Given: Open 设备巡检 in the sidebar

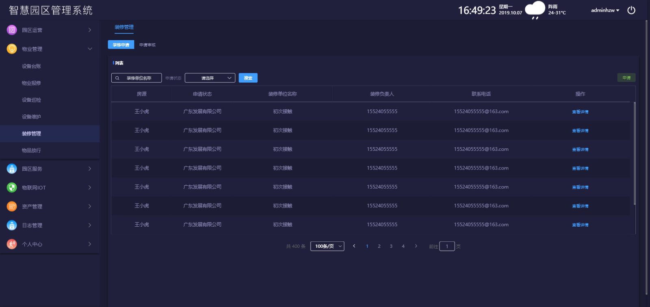Looking at the screenshot, I should pos(31,100).
